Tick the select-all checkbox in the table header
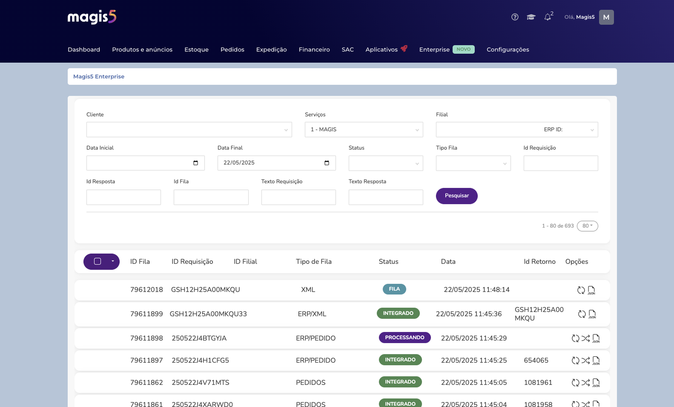Screen dimensions: 674x407 click(x=98, y=261)
